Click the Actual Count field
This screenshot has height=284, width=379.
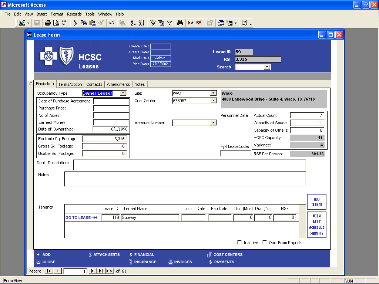click(307, 115)
